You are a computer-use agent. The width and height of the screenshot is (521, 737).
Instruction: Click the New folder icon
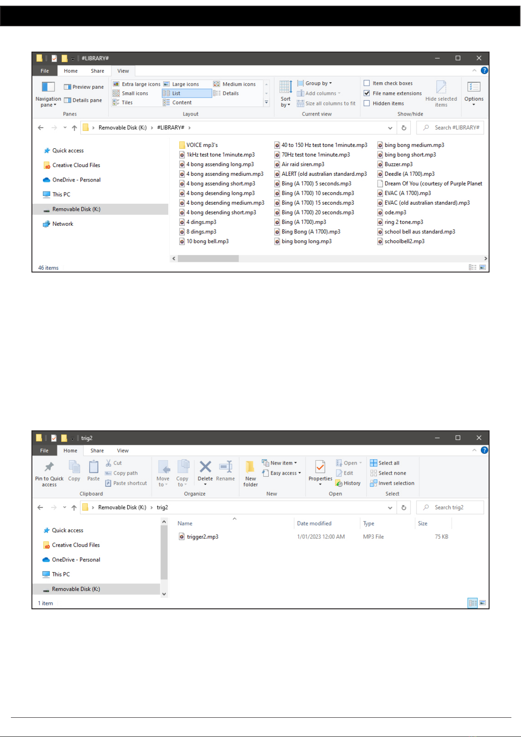[250, 468]
